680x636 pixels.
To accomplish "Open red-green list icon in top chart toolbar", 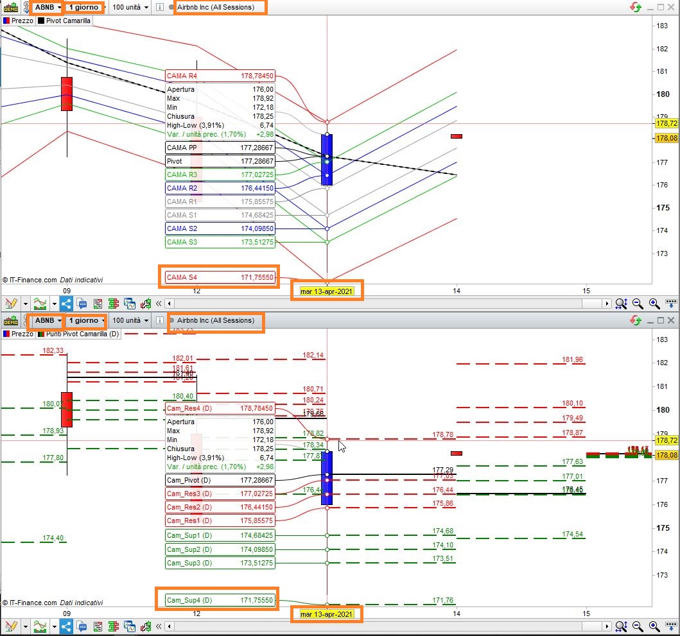I will (x=98, y=304).
